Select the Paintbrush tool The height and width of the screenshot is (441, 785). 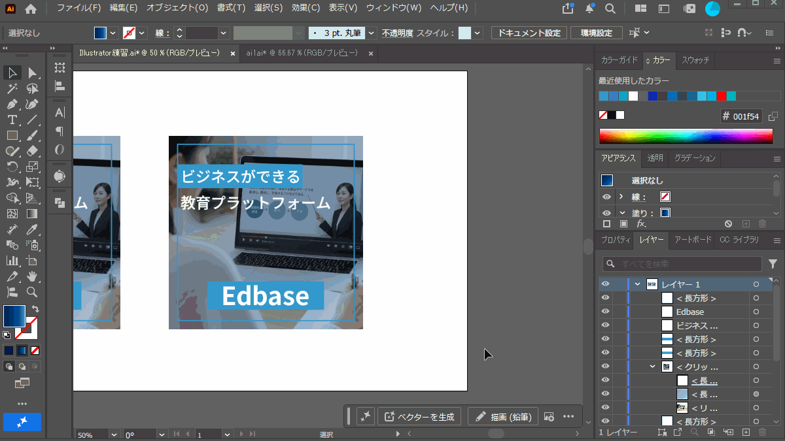click(x=32, y=135)
